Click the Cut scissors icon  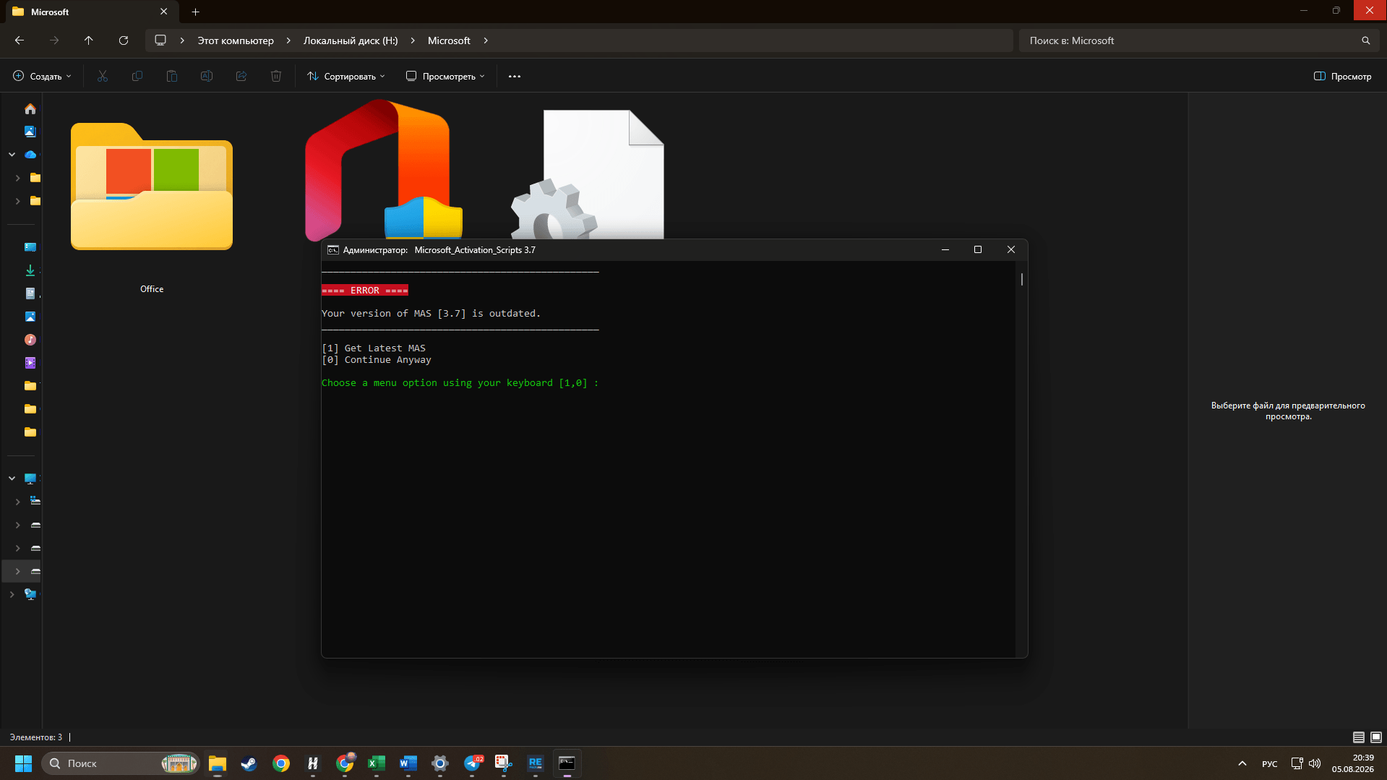103,76
